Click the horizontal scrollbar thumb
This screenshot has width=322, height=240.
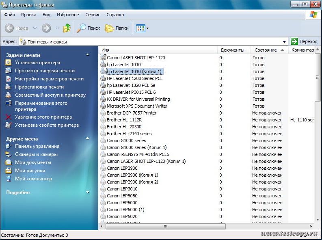pos(166,226)
